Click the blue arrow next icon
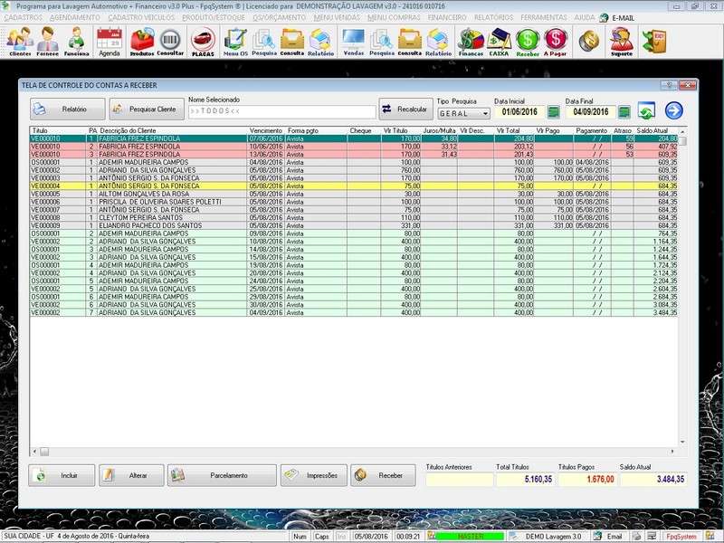This screenshot has width=724, height=543. (673, 110)
